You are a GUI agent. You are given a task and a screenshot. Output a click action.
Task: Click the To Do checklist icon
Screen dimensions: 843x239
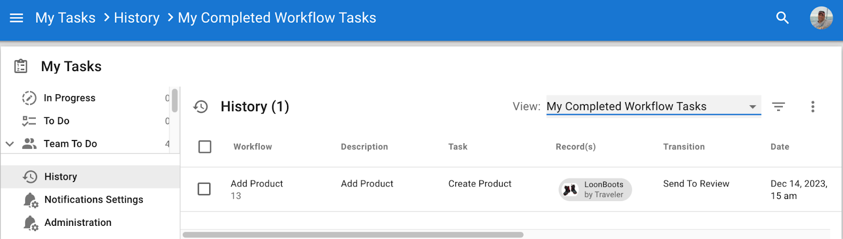point(29,121)
